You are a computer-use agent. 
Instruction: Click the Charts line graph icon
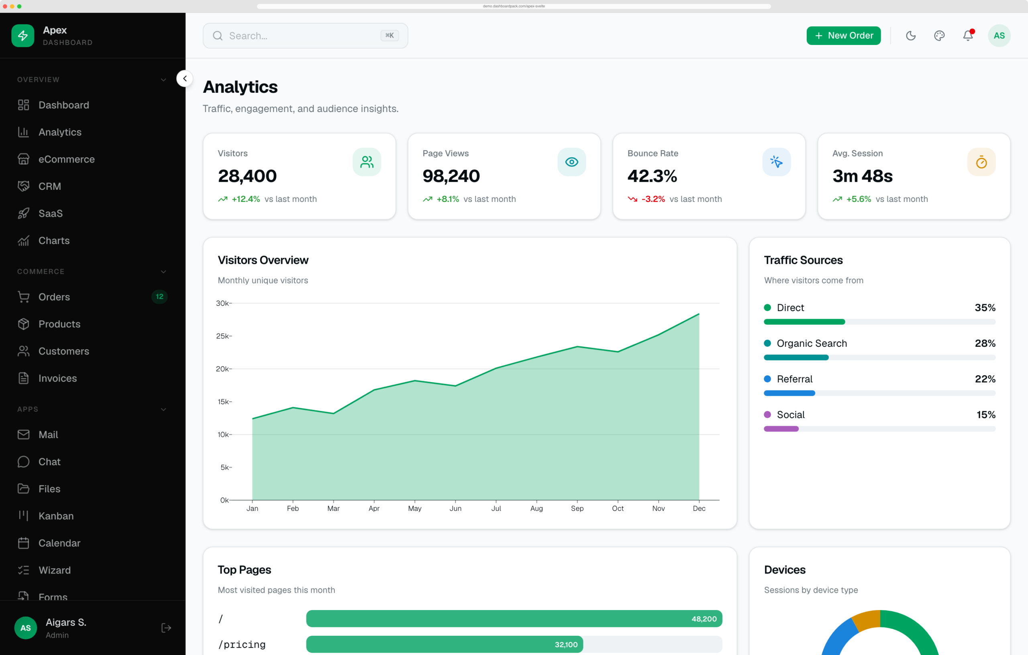[x=23, y=241]
